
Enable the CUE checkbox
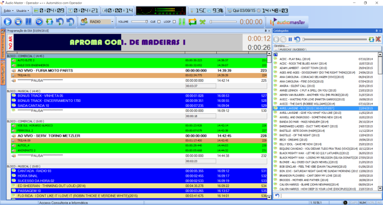[x=159, y=22]
